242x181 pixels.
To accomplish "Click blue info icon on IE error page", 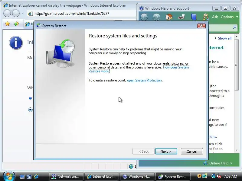I will (16, 43).
